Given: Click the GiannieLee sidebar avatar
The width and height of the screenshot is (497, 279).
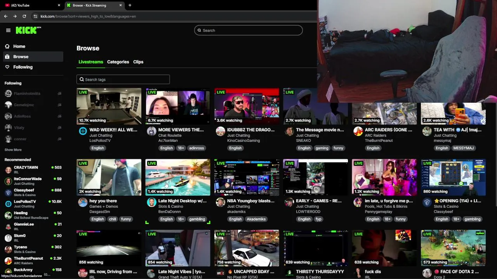Looking at the screenshot, I should [x=8, y=226].
